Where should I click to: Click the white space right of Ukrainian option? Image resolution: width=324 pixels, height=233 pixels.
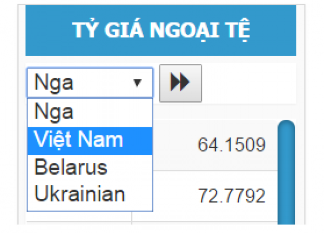pyautogui.click(x=140, y=194)
